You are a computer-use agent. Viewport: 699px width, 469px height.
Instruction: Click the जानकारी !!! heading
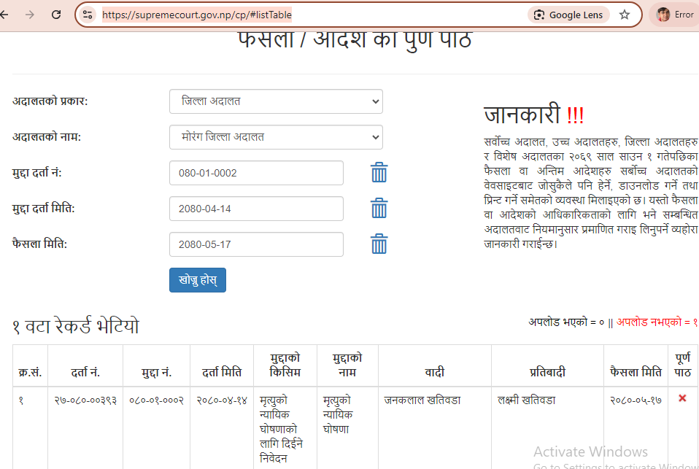point(533,114)
